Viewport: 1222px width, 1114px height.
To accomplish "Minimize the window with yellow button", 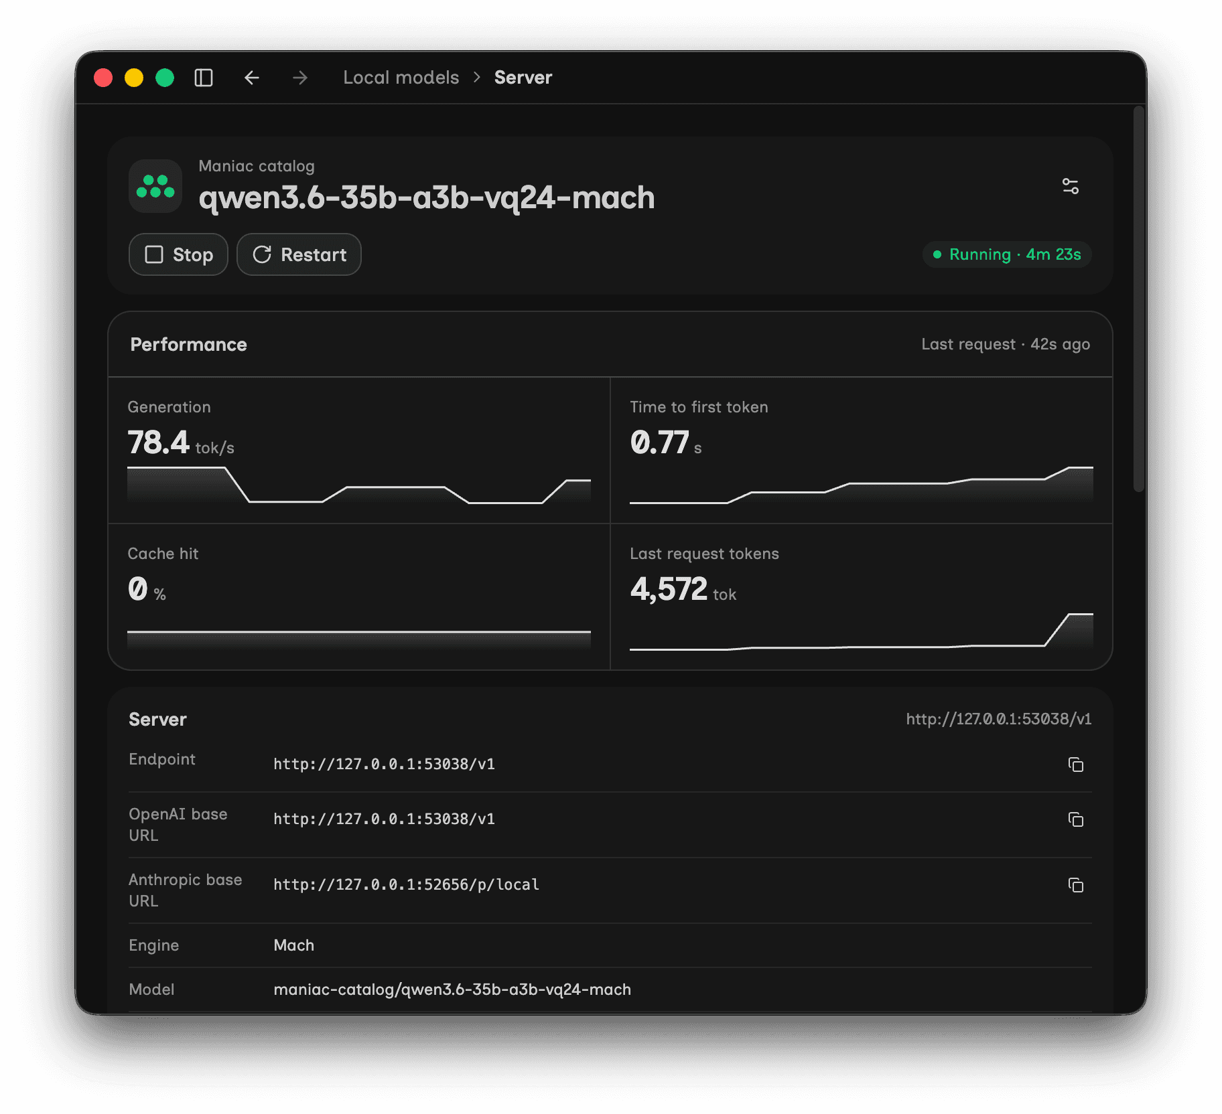I will pos(134,78).
